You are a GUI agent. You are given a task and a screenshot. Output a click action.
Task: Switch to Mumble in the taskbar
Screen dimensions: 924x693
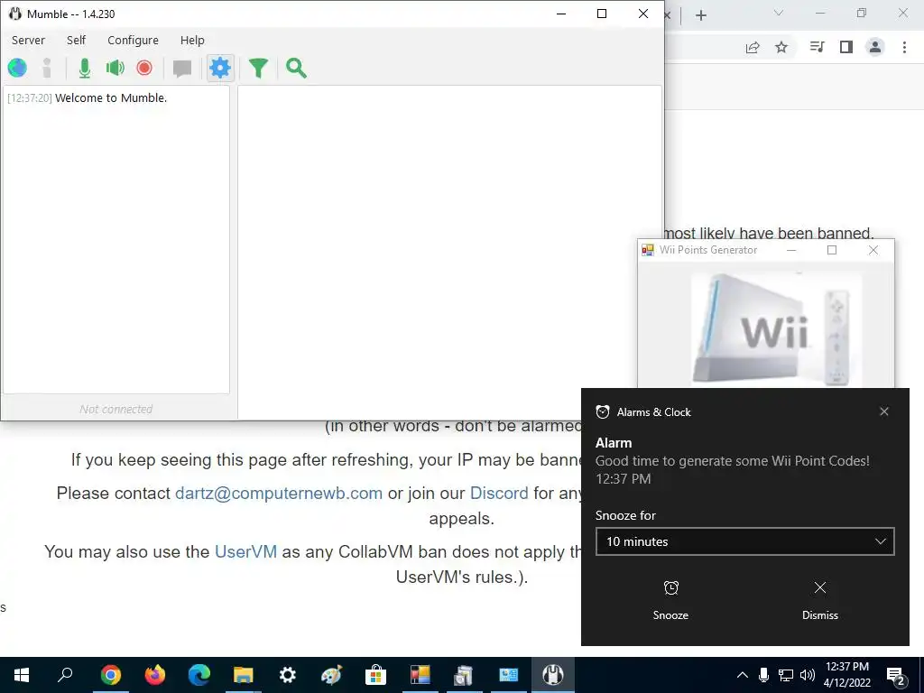coord(553,675)
